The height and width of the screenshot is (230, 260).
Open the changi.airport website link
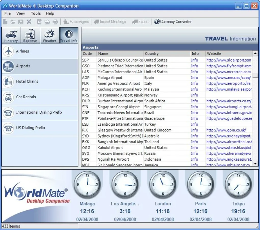[229, 107]
